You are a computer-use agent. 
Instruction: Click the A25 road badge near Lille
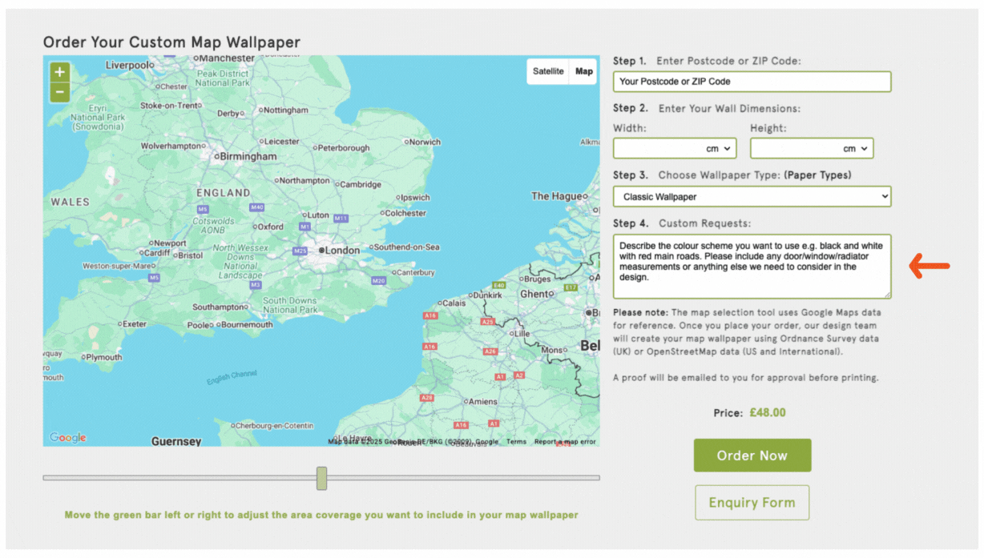pyautogui.click(x=488, y=321)
